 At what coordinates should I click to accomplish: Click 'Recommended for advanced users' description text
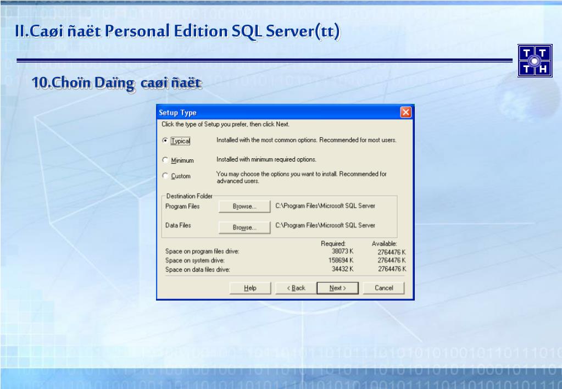[x=302, y=177]
